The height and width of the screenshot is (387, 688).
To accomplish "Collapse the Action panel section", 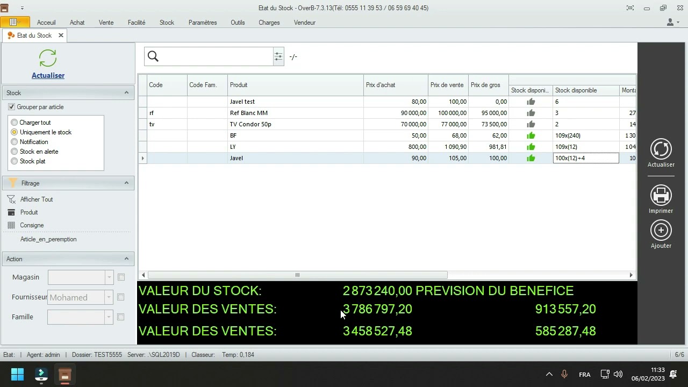I will click(126, 259).
